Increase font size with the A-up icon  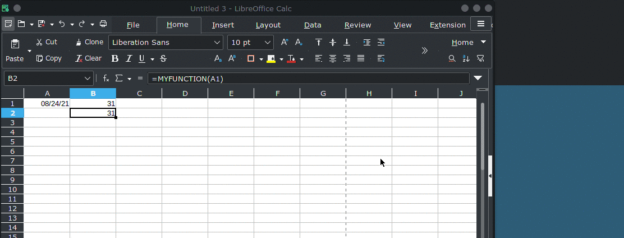(285, 42)
